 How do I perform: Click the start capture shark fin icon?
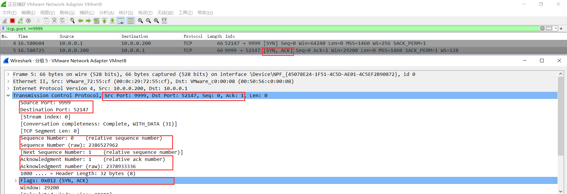pyautogui.click(x=4, y=21)
